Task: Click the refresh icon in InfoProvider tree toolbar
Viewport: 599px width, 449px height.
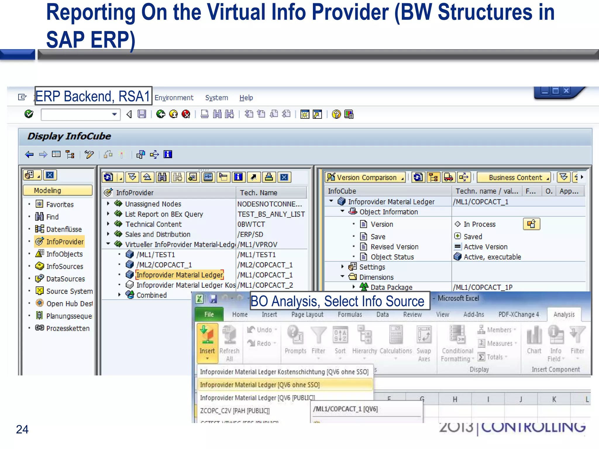Action: tap(108, 177)
